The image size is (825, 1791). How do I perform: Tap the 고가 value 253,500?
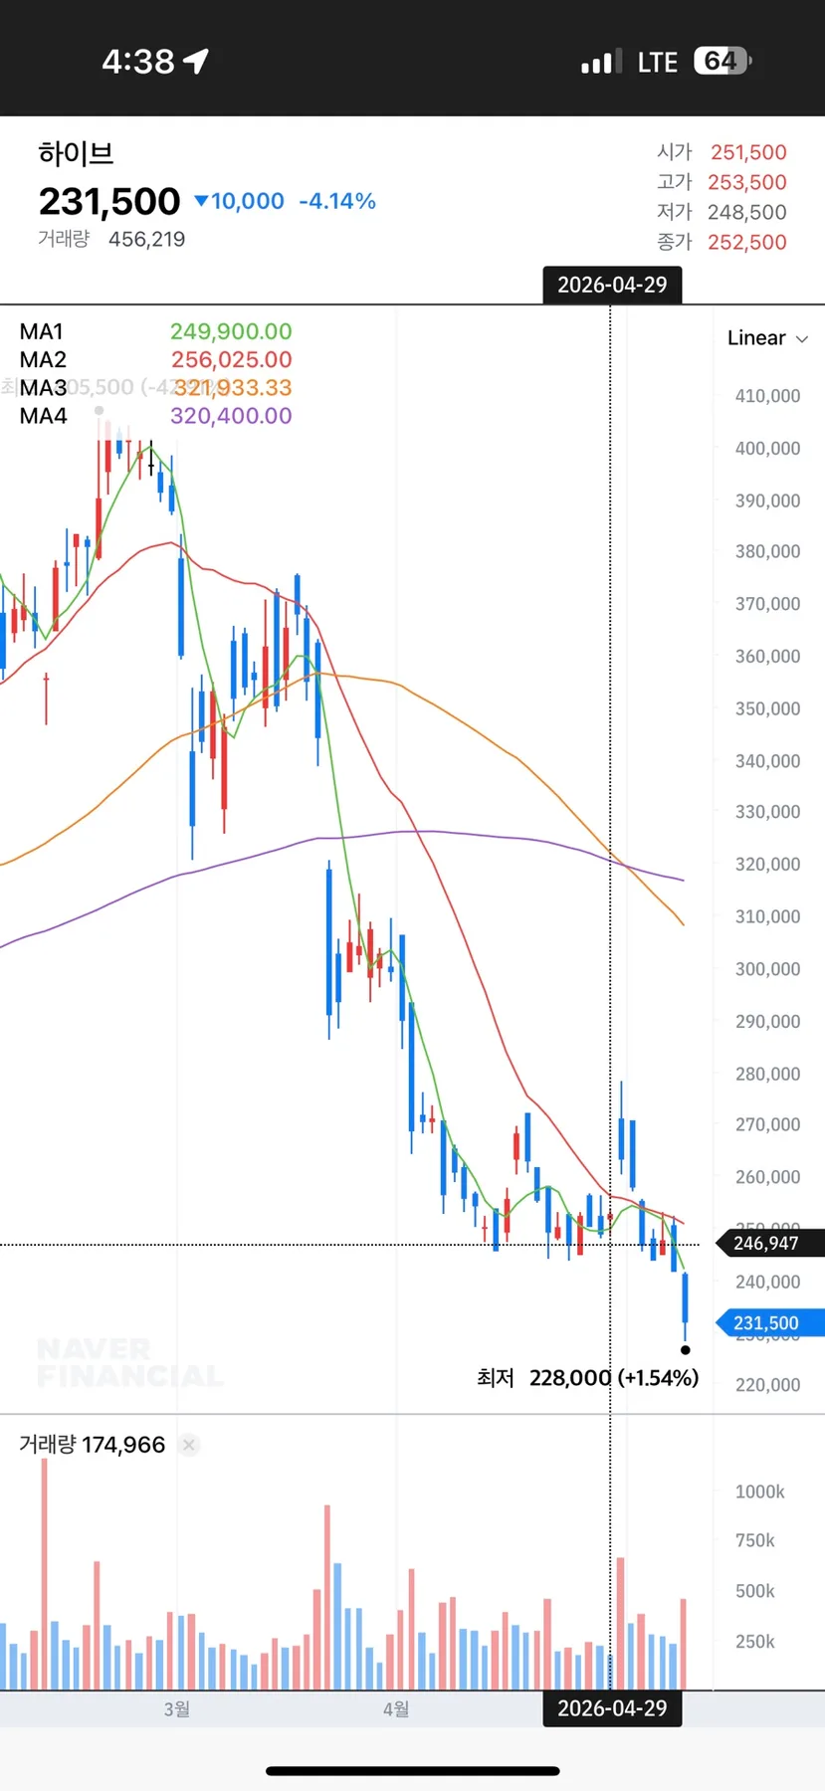click(x=747, y=182)
